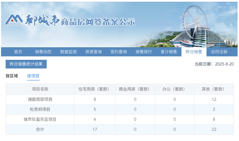Image resolution: width=239 pixels, height=141 pixels.
Task: Click the 办公（套数） column header
Action: click(174, 89)
